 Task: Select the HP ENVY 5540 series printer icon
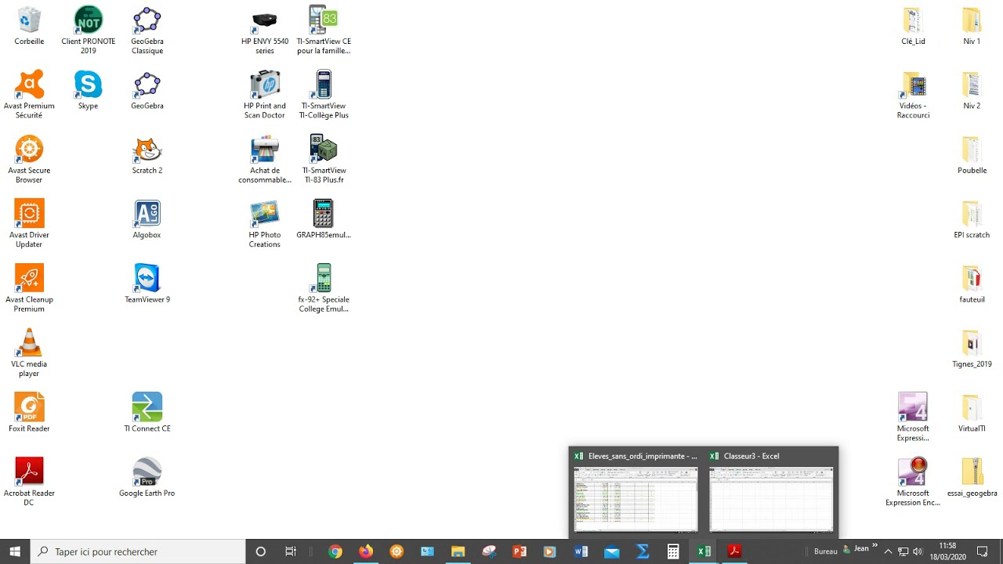pos(265,31)
